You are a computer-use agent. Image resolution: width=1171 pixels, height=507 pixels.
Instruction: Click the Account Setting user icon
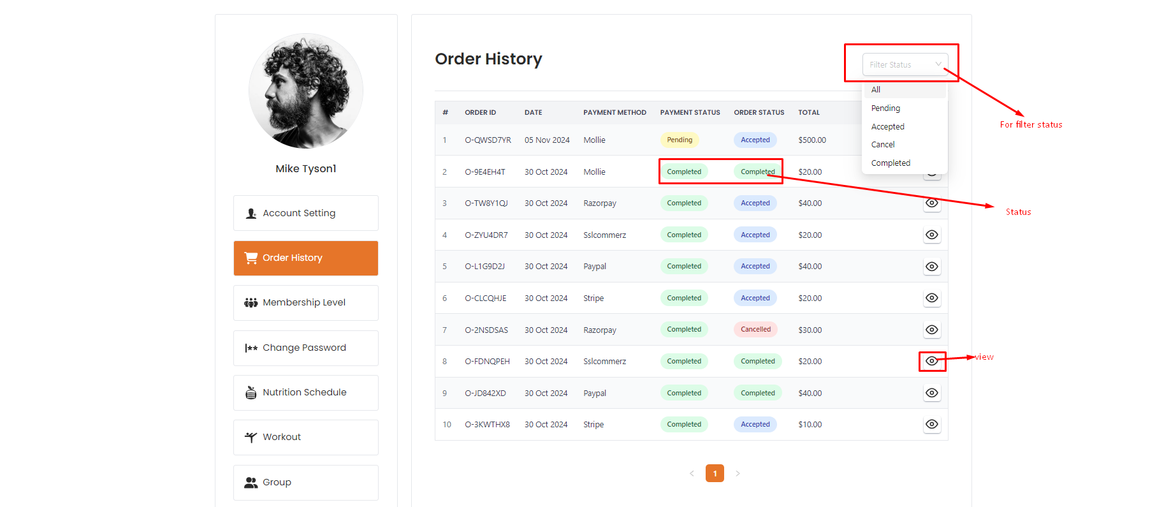coord(251,213)
